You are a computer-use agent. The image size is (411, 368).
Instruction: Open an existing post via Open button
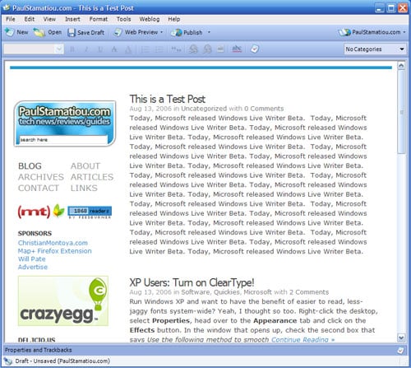pyautogui.click(x=48, y=32)
